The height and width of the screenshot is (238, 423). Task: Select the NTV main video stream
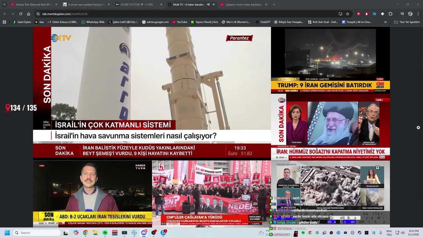tap(152, 94)
